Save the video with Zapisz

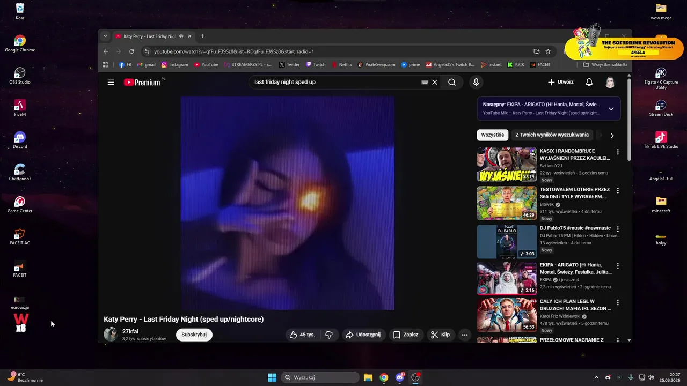(x=406, y=335)
